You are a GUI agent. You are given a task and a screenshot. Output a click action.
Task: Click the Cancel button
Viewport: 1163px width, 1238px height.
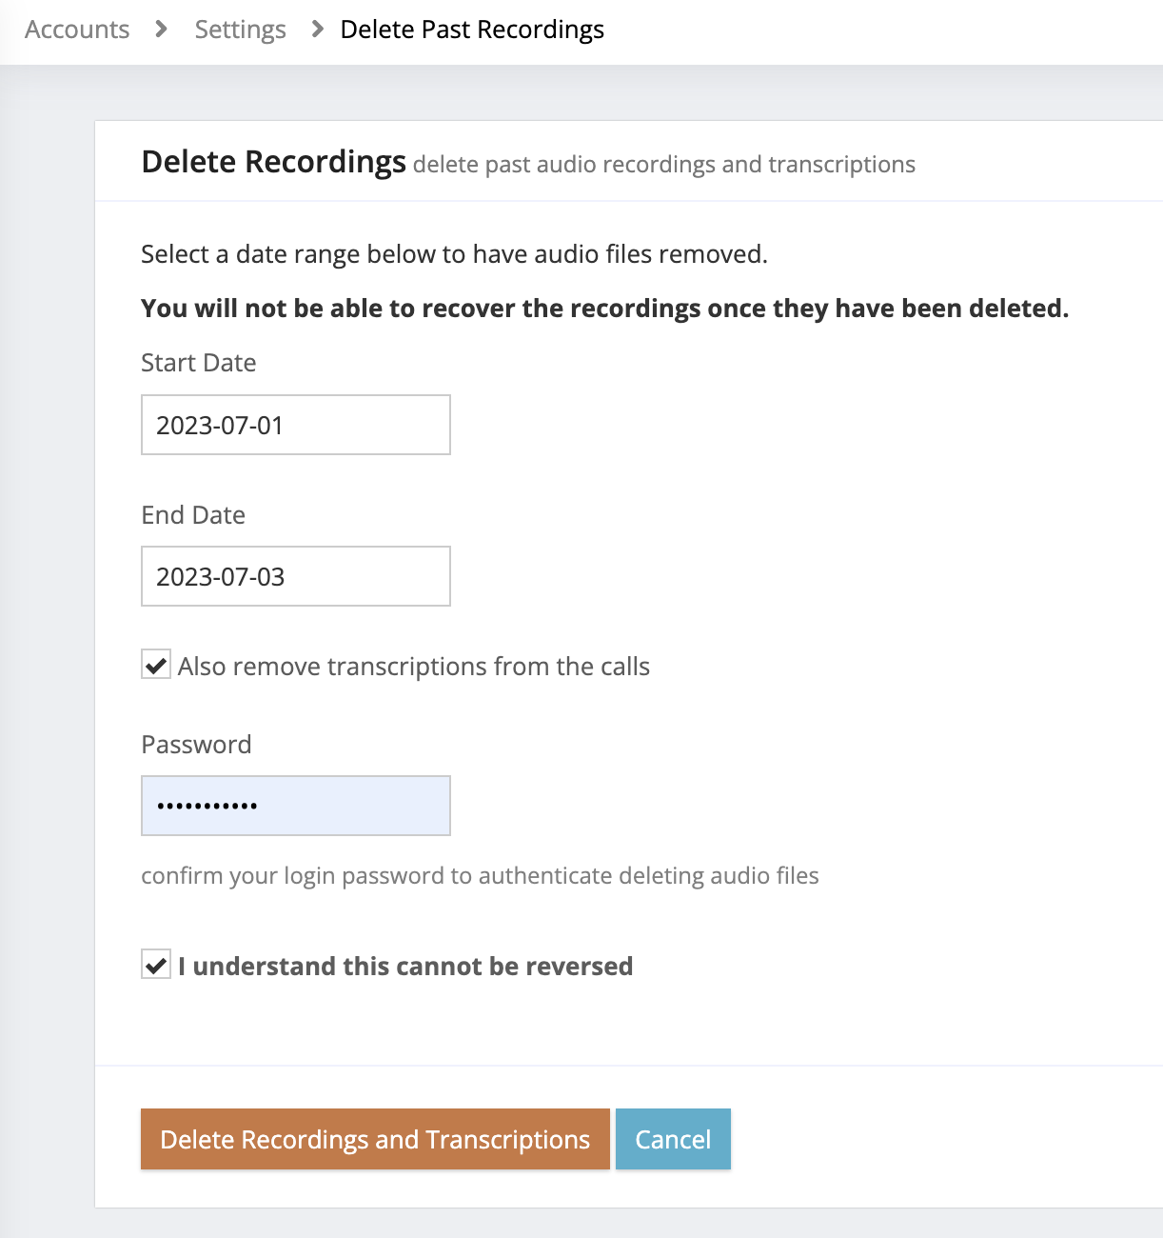673,1139
